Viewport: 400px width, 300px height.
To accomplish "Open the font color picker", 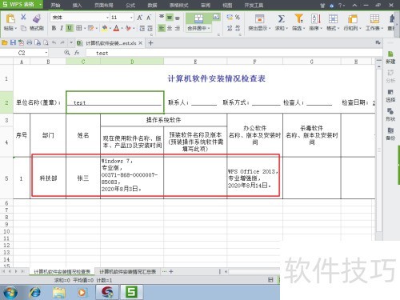I will pyautogui.click(x=116, y=28).
